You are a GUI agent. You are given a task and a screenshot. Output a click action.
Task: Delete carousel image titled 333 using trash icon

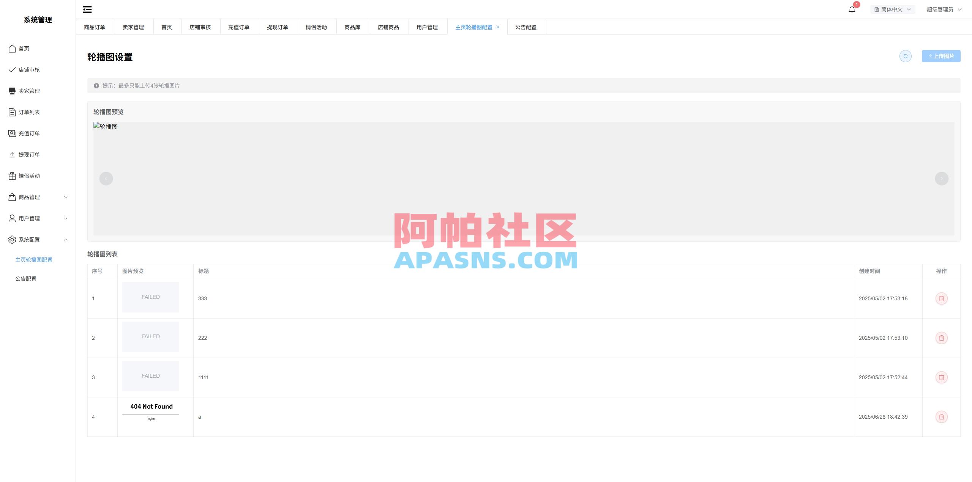click(x=941, y=298)
